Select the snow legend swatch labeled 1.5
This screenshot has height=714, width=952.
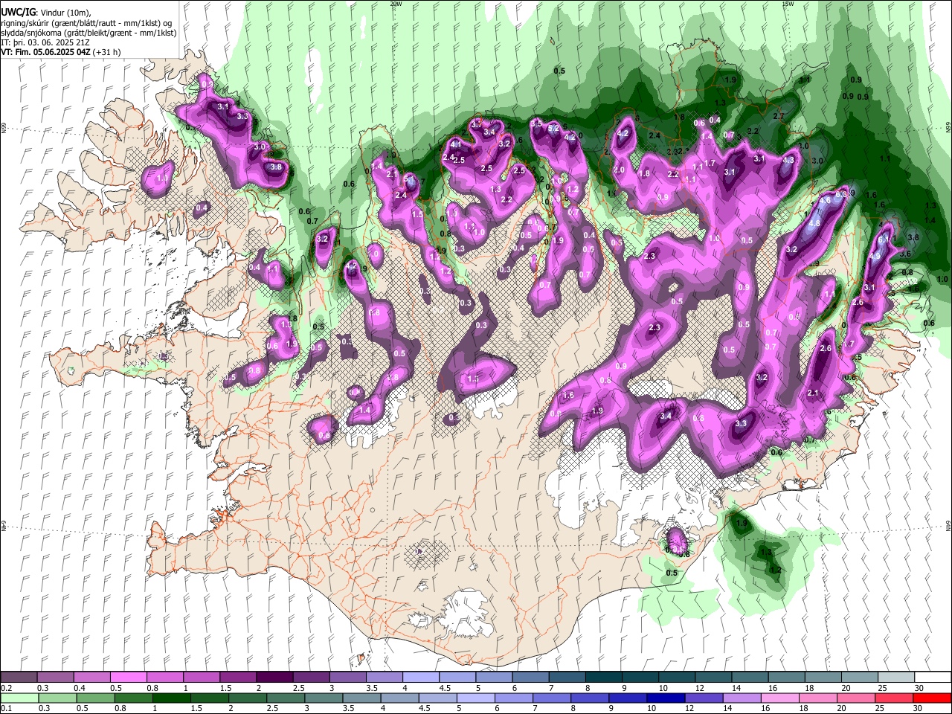click(x=237, y=678)
